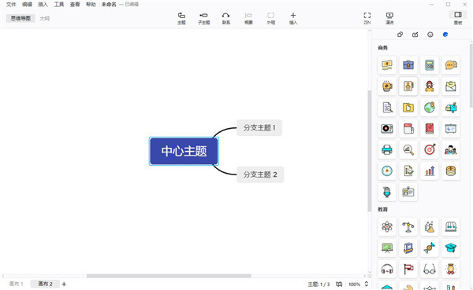Insert the printer sticker
The image size is (473, 290).
pyautogui.click(x=387, y=149)
